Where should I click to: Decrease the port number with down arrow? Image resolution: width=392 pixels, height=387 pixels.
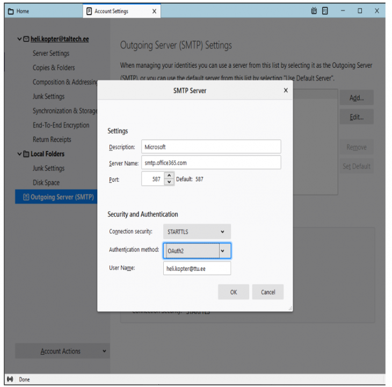point(169,182)
